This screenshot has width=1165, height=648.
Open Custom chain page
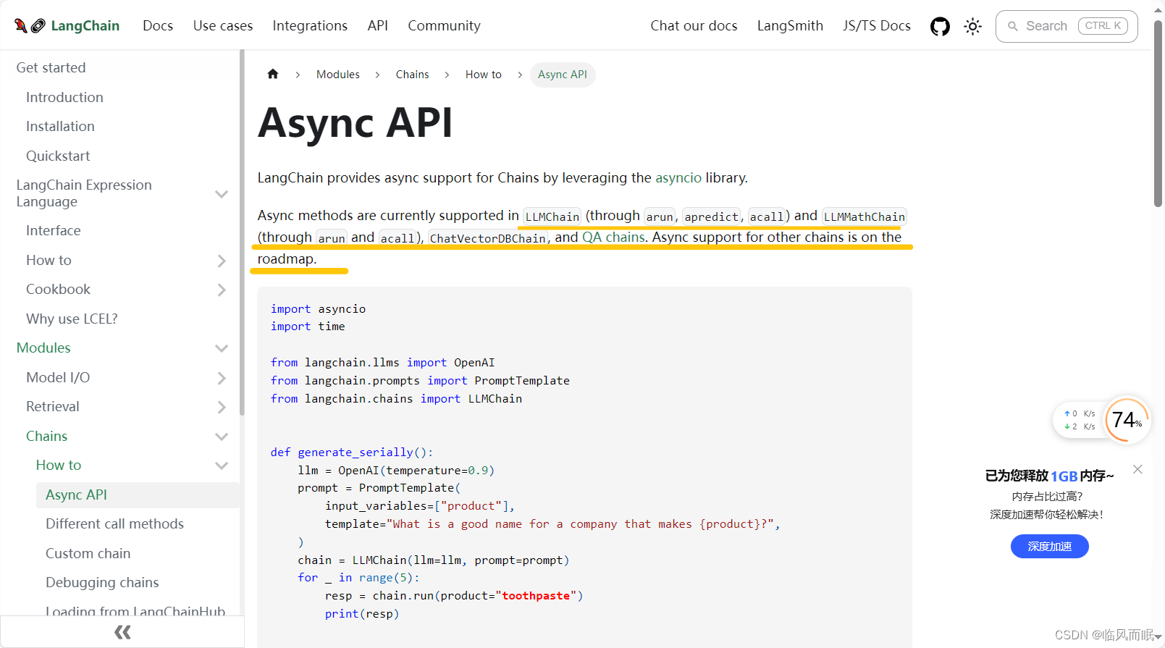point(88,554)
